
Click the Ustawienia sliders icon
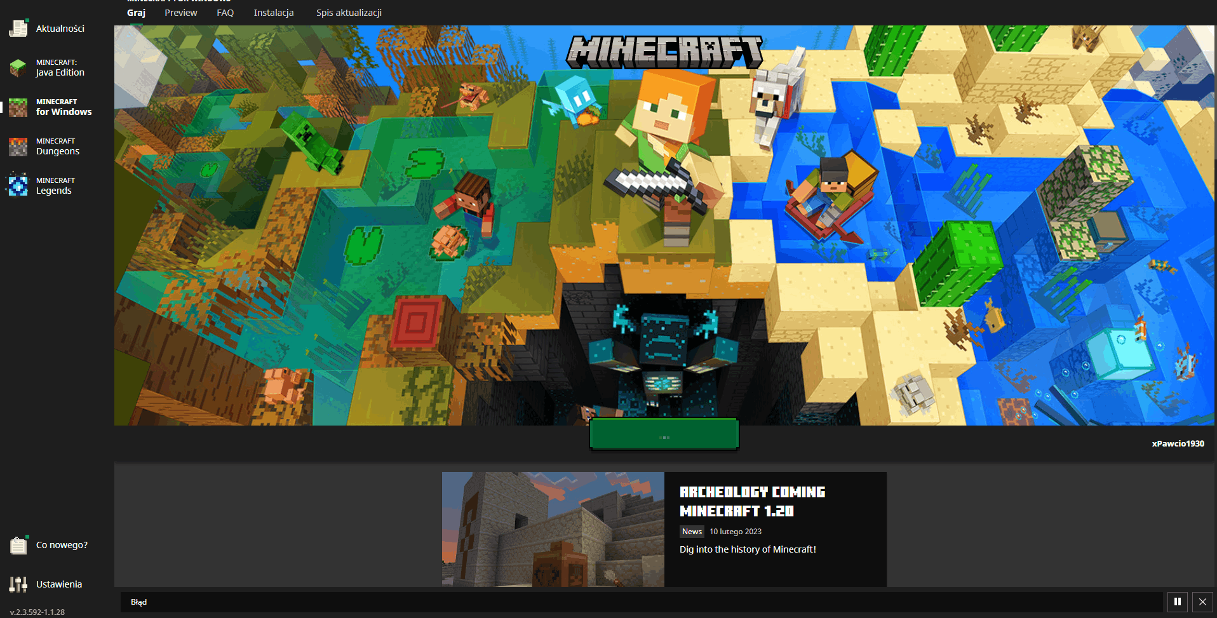coord(18,584)
